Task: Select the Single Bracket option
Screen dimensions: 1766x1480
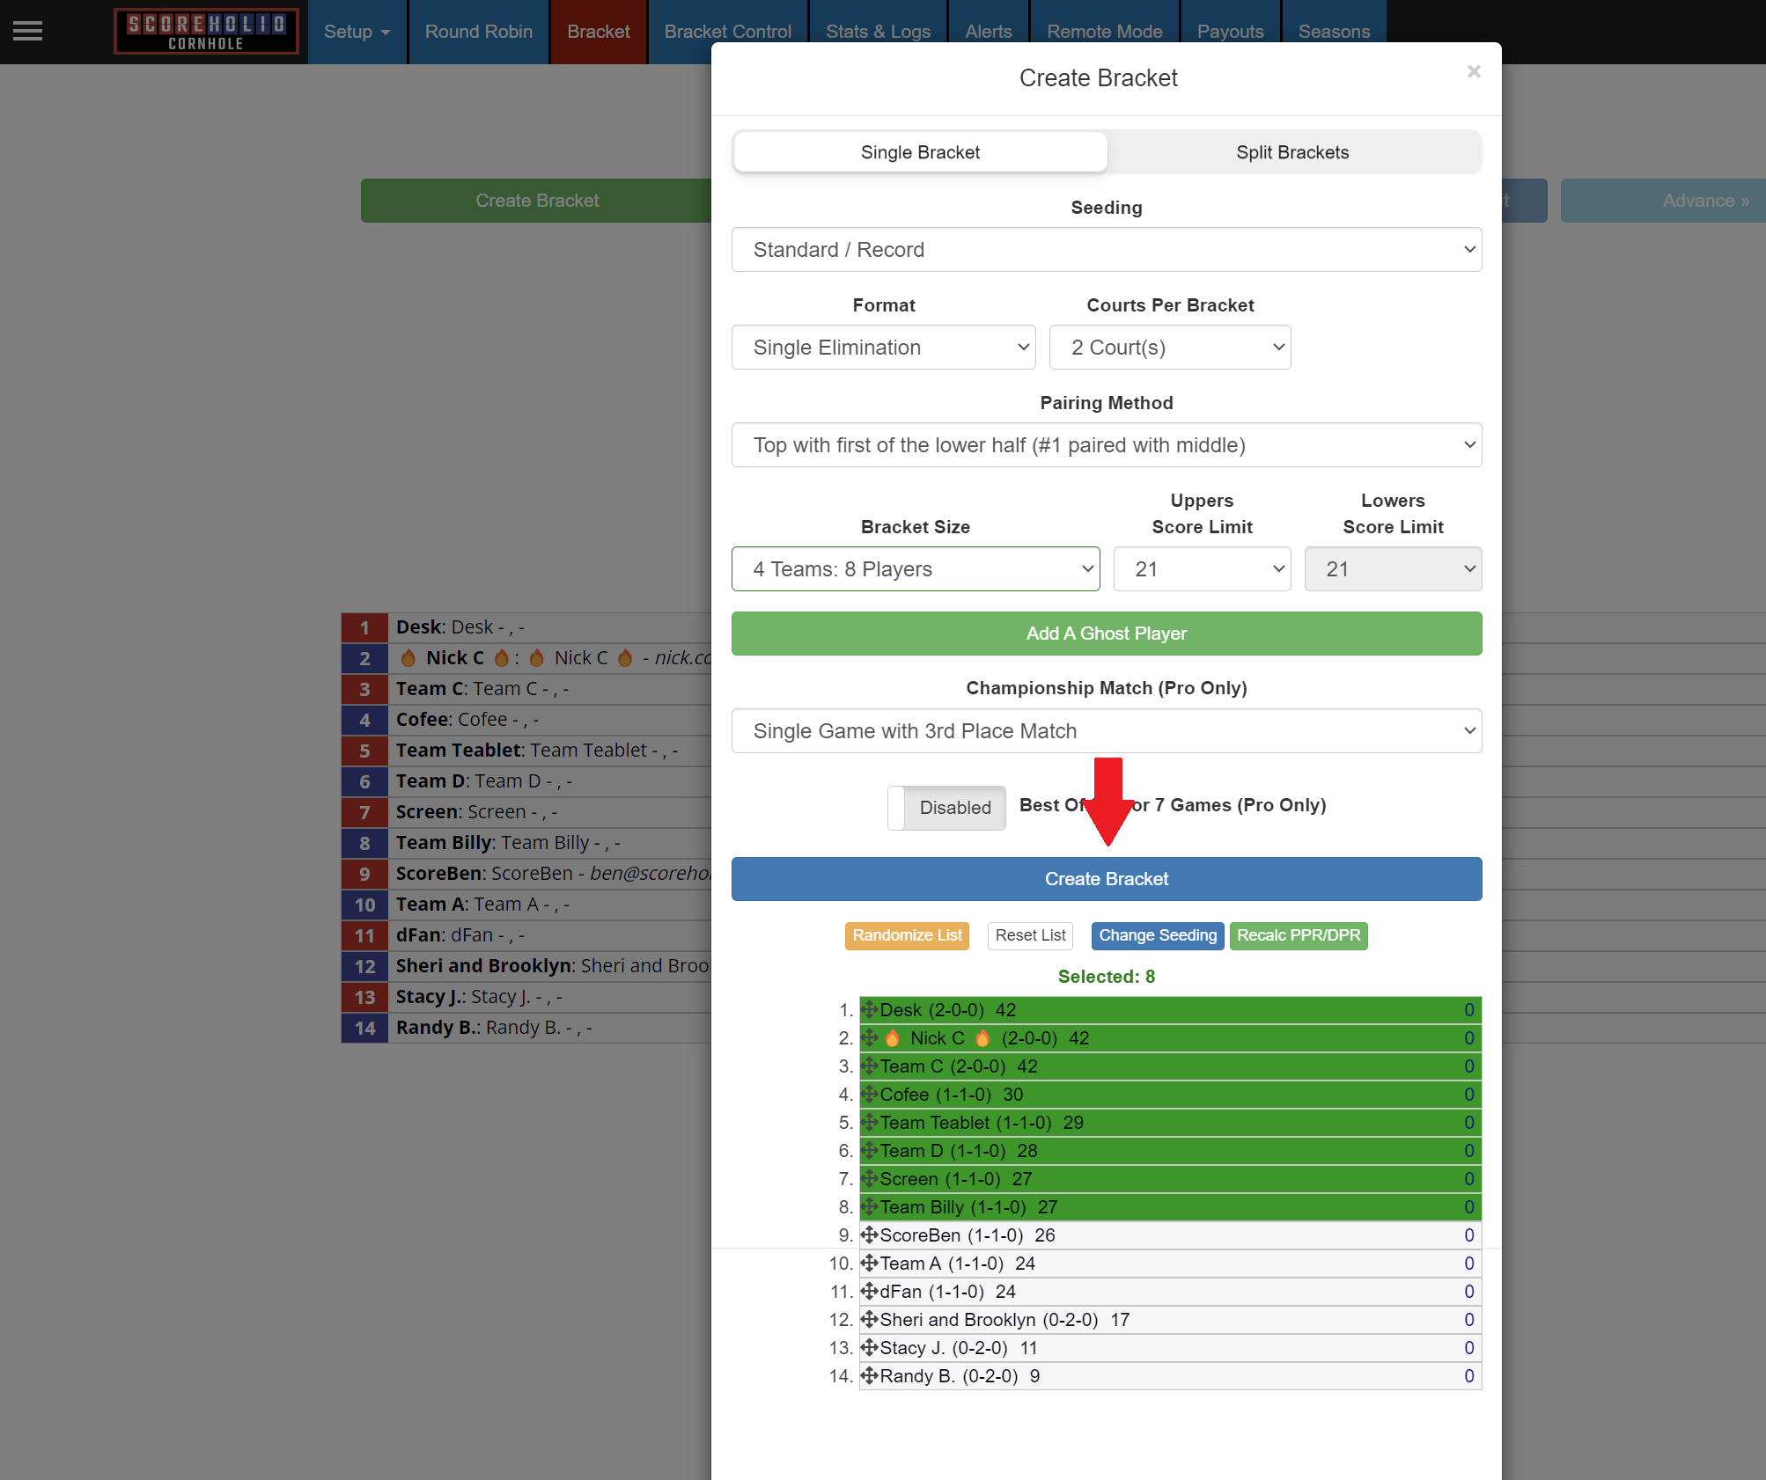Action: 920,152
